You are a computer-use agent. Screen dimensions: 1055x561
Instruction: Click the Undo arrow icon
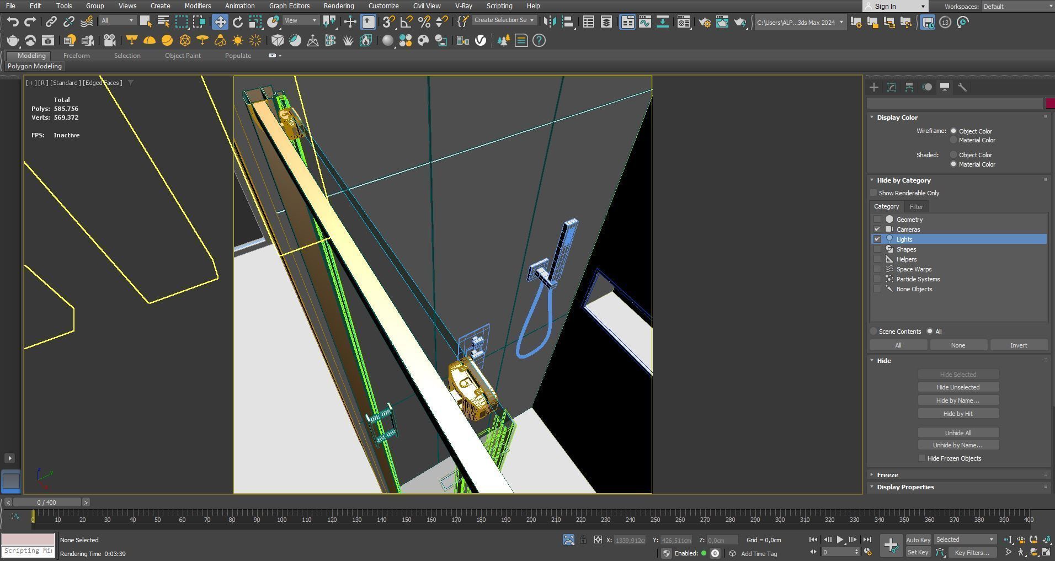(13, 22)
